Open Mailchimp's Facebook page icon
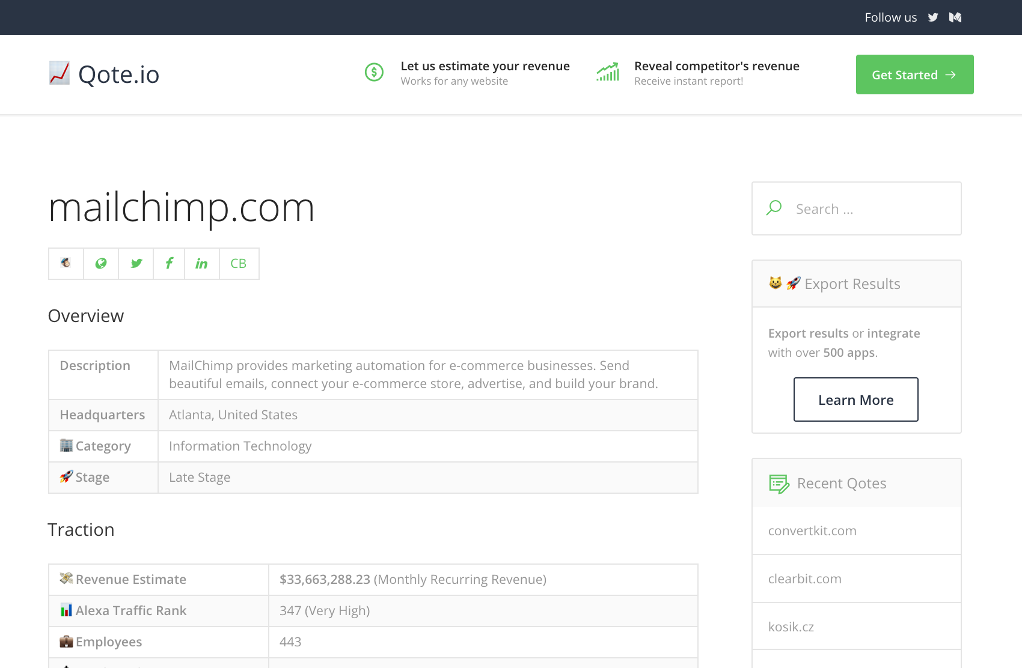 click(170, 263)
